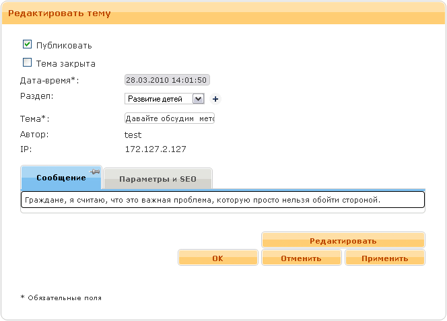This screenshot has height=321, width=447.
Task: Click the pin icon on Сообщение tab
Action: (x=95, y=173)
